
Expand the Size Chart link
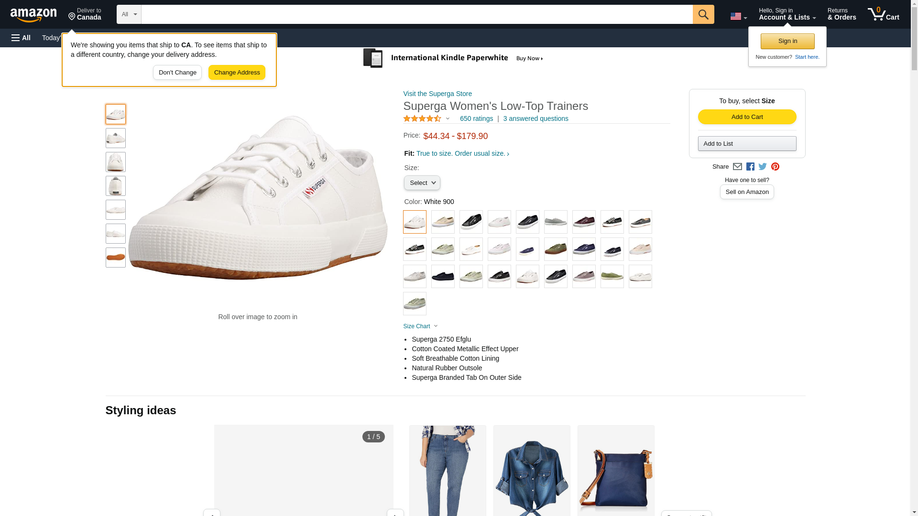pyautogui.click(x=420, y=326)
